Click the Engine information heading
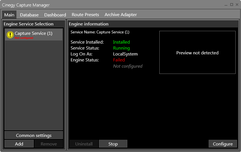The image size is (241, 152). (x=88, y=24)
